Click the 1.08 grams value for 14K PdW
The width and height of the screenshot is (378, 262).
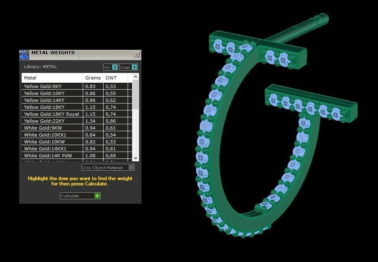pos(91,156)
